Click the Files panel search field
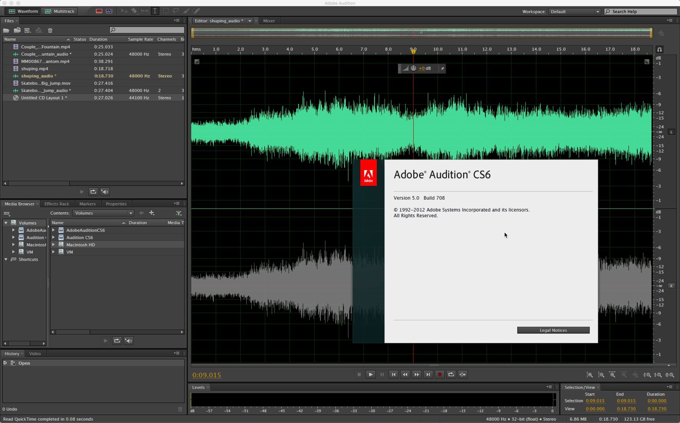 point(147,30)
